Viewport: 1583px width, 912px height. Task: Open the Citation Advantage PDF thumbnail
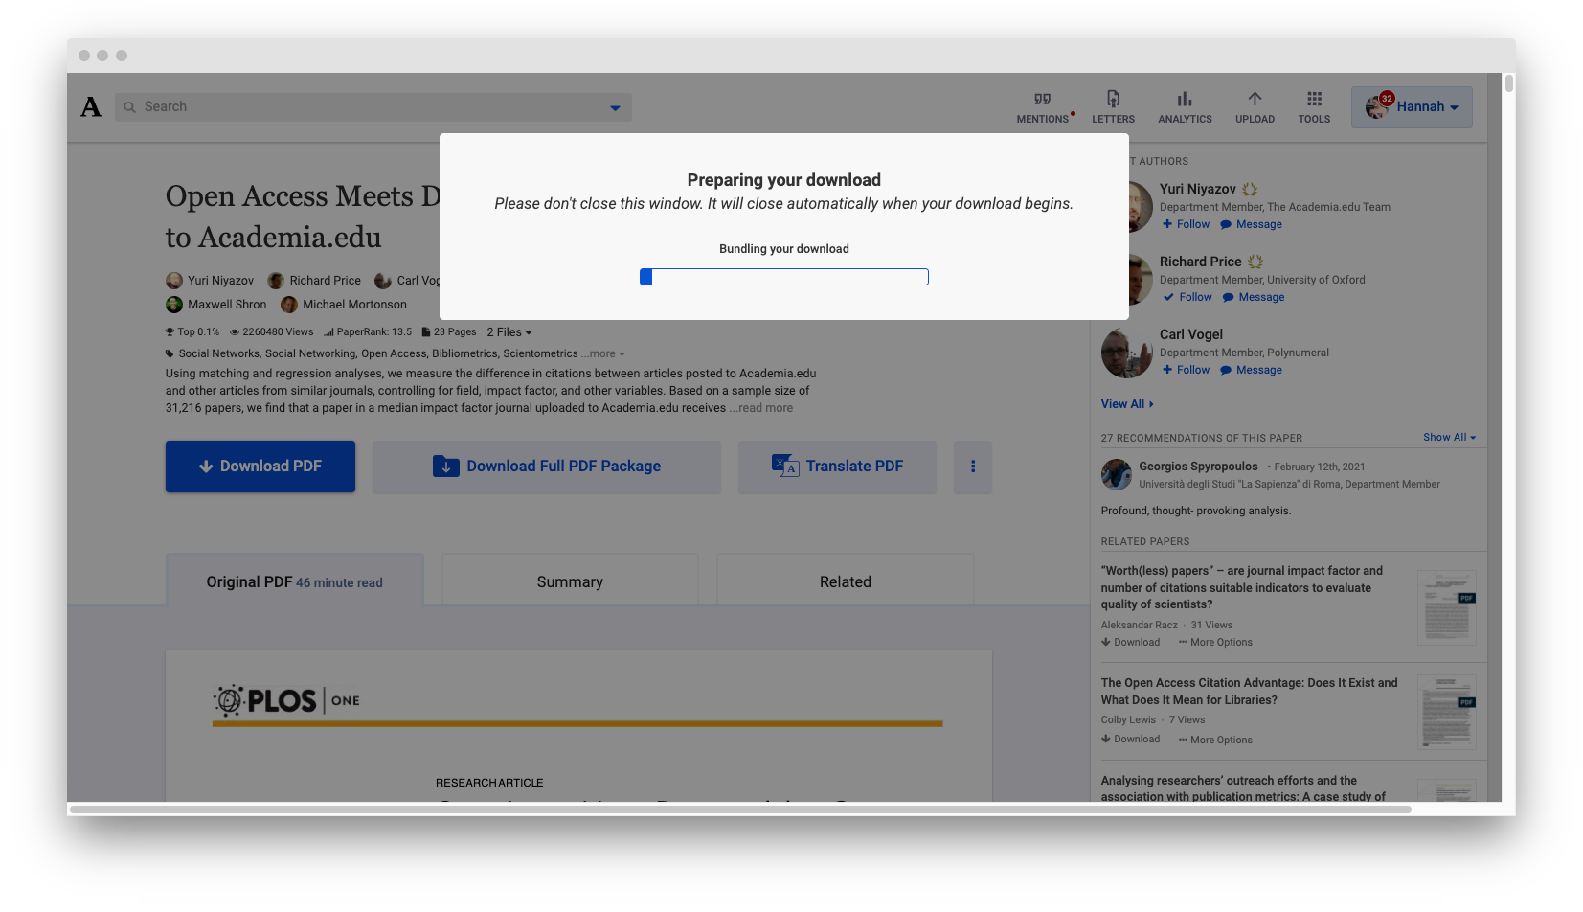point(1447,712)
